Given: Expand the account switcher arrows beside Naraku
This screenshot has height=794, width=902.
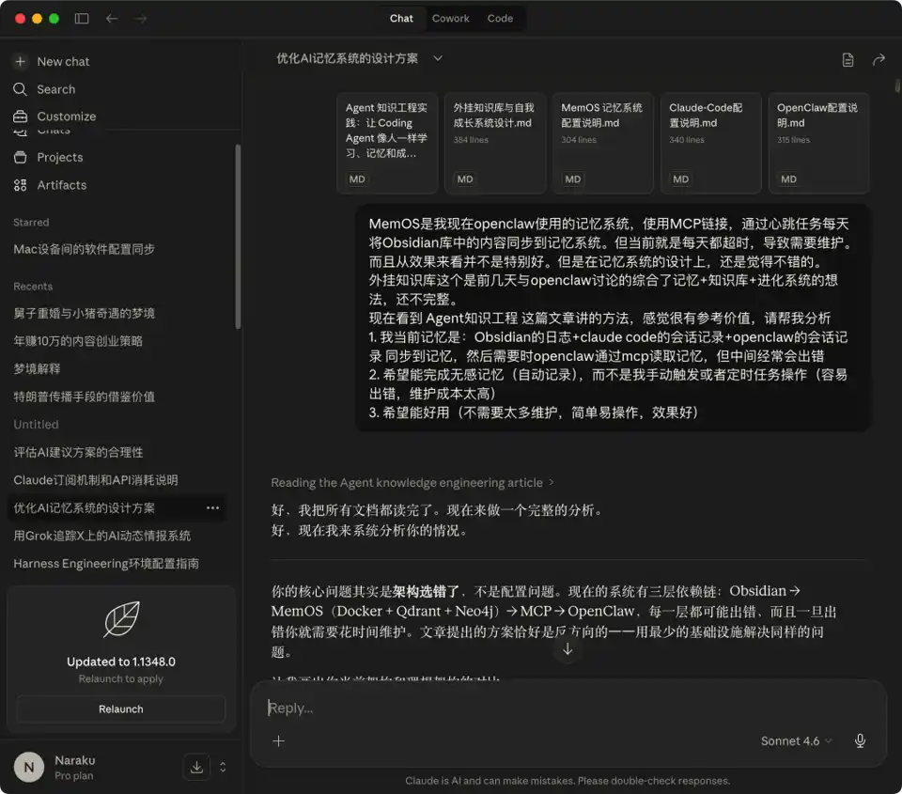Looking at the screenshot, I should pos(223,767).
